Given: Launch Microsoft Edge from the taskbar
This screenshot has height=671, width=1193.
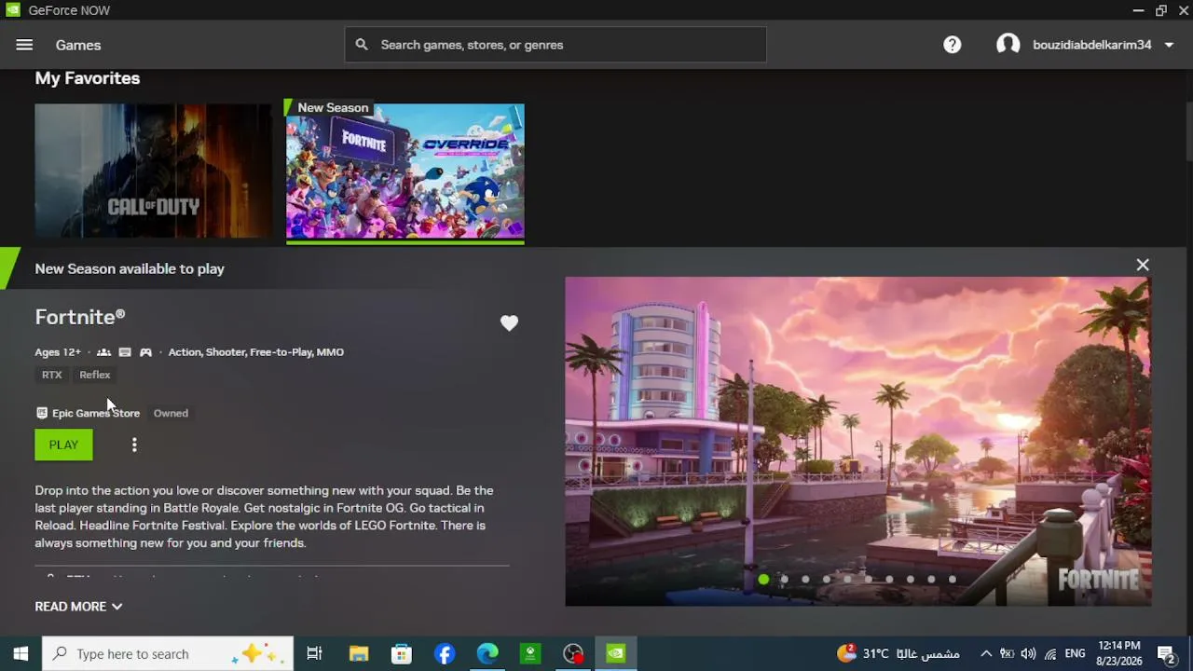Looking at the screenshot, I should coord(487,653).
